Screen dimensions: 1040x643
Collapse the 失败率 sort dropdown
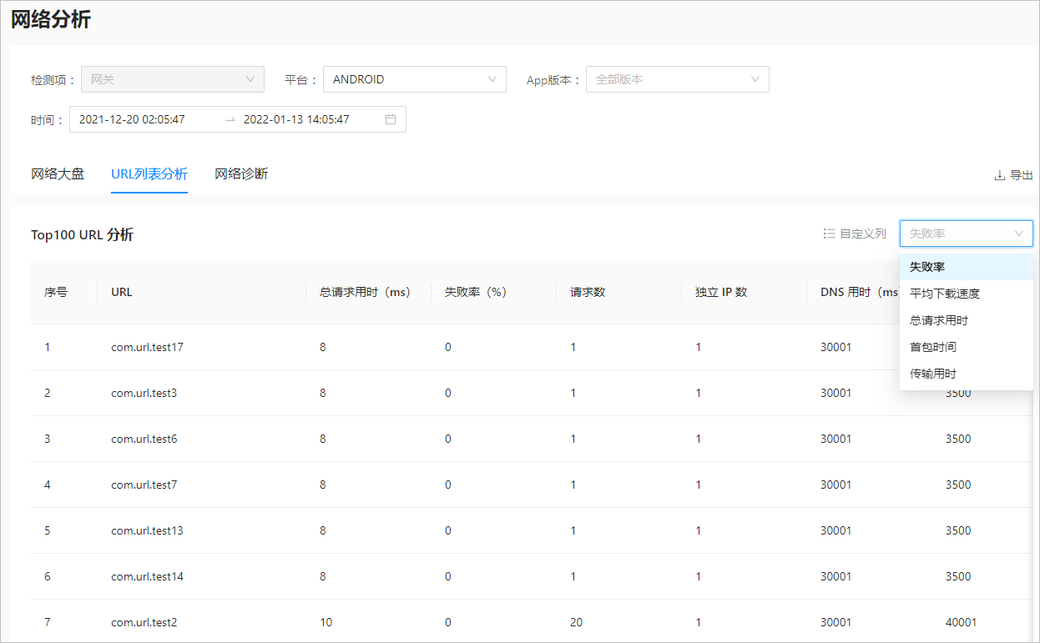(967, 234)
